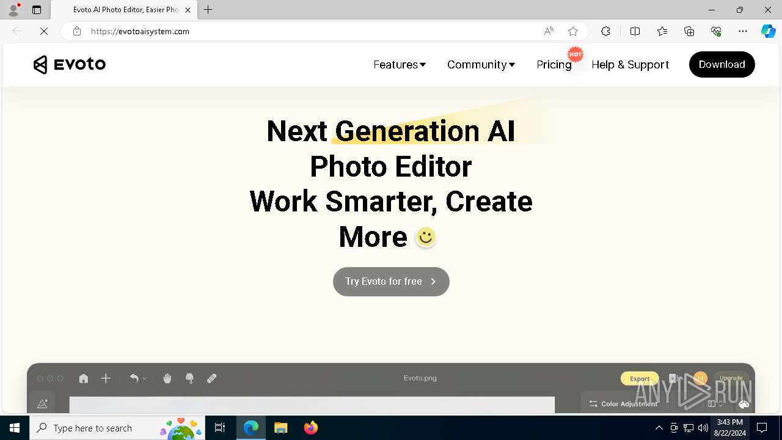The height and width of the screenshot is (440, 782).
Task: Add this page to favorites
Action: 573,31
